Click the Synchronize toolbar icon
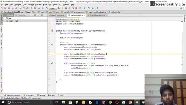Image resolution: width=186 pixels, height=105 pixels. click(9, 8)
